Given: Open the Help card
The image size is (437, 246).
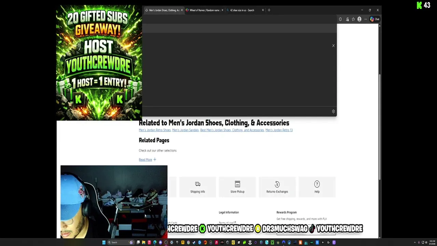Looking at the screenshot, I should pyautogui.click(x=317, y=187).
